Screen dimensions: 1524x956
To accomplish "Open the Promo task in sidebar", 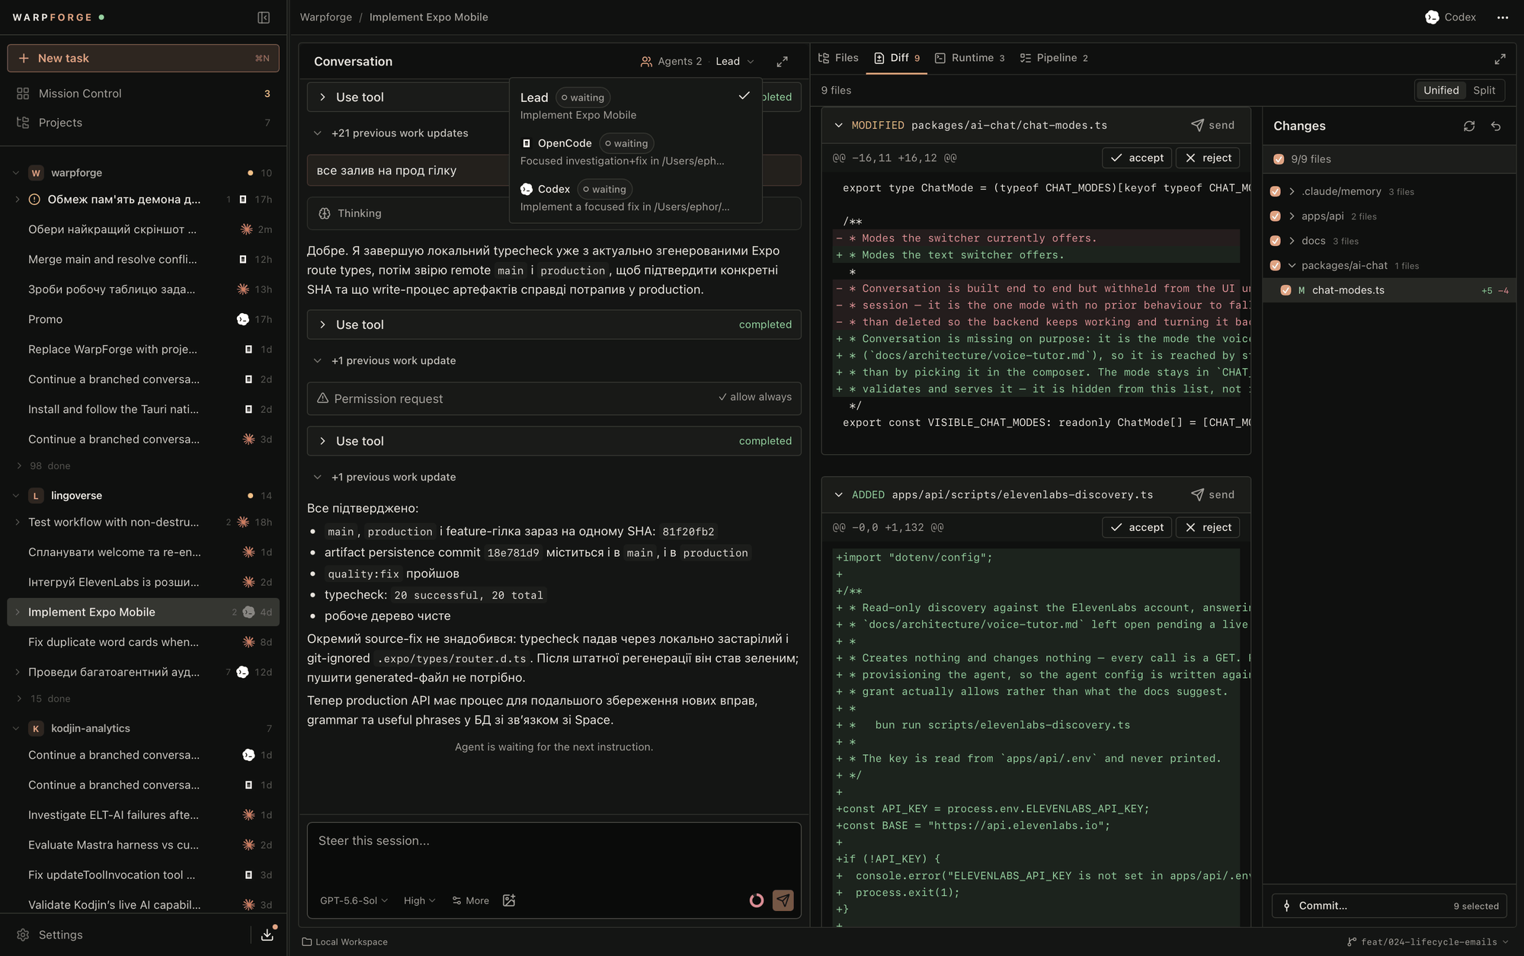I will (143, 320).
